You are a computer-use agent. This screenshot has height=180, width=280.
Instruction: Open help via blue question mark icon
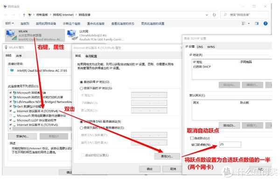pos(266,24)
